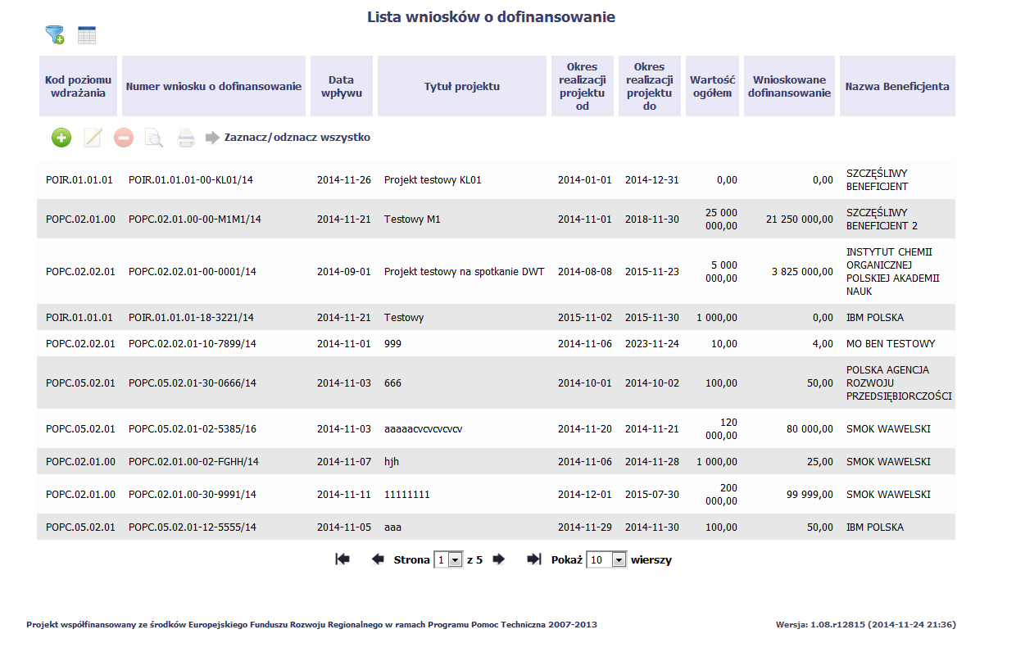This screenshot has height=652, width=1016.
Task: Open the Pokaż rows count dropdown
Action: pyautogui.click(x=606, y=560)
